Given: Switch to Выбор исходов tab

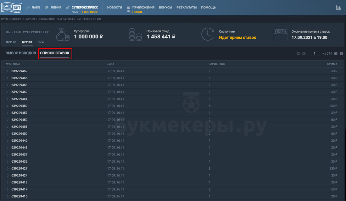Looking at the screenshot, I should 21,53.
